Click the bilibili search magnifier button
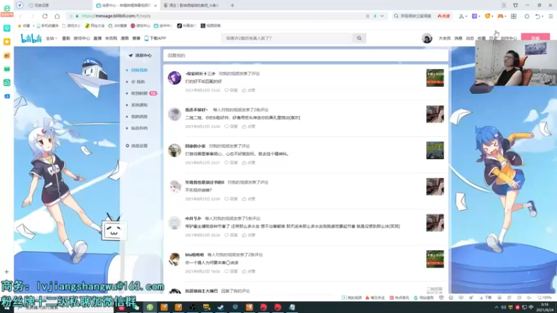This screenshot has height=313, width=557. 359,38
